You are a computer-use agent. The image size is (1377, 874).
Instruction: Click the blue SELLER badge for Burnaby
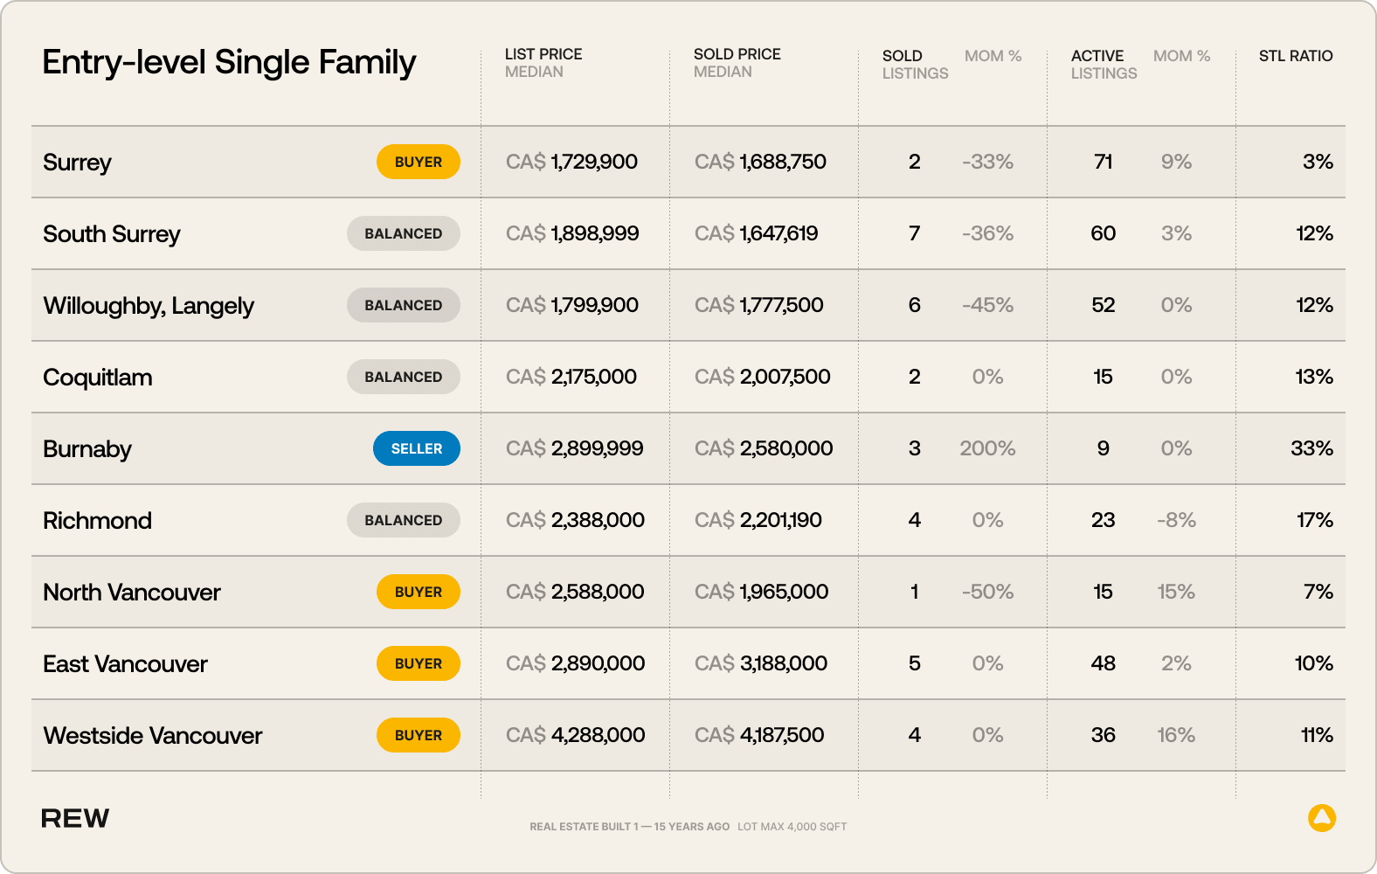tap(417, 448)
